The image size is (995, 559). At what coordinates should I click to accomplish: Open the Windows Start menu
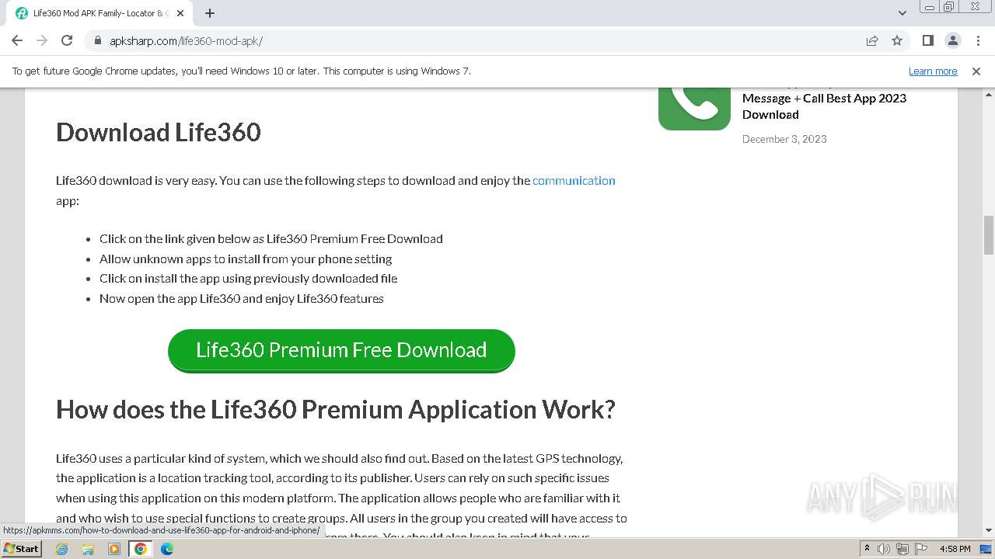21,548
